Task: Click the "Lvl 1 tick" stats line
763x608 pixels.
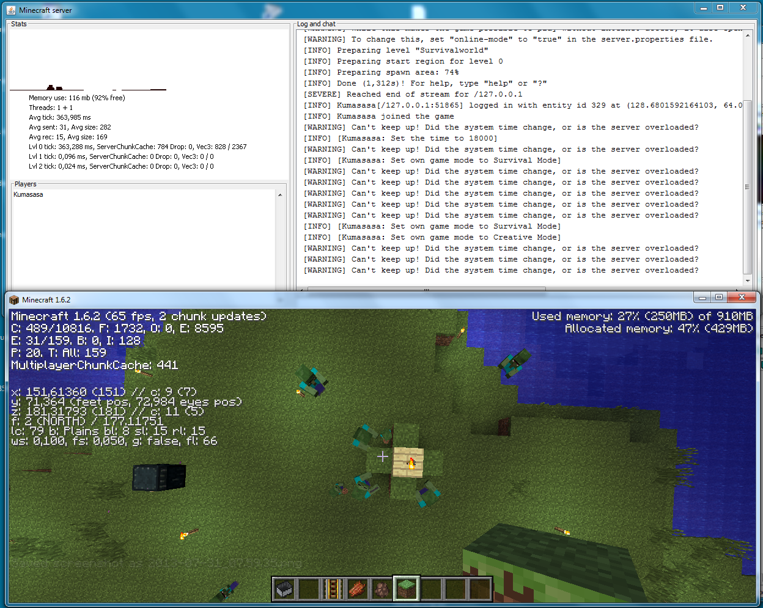Action: click(x=121, y=156)
